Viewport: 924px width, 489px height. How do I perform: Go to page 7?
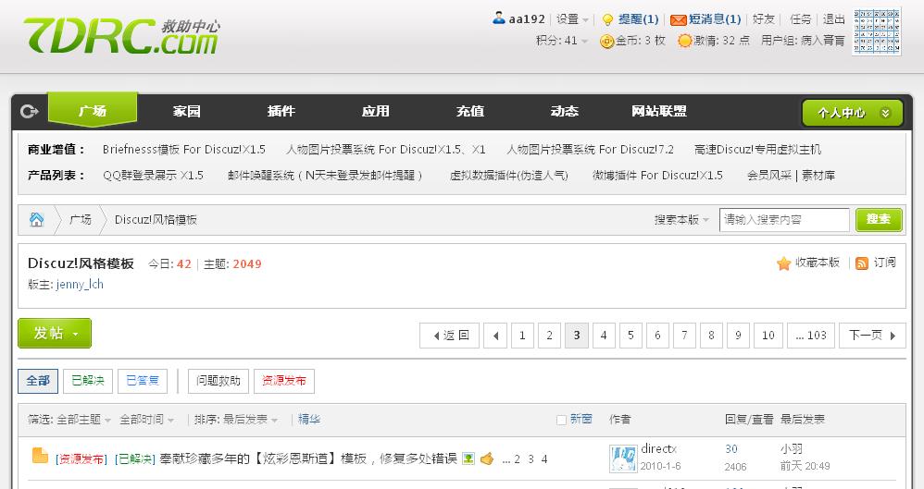(x=684, y=336)
